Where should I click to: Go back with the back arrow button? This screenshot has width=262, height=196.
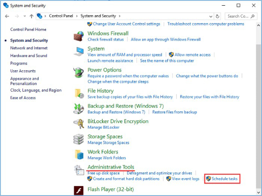7,16
